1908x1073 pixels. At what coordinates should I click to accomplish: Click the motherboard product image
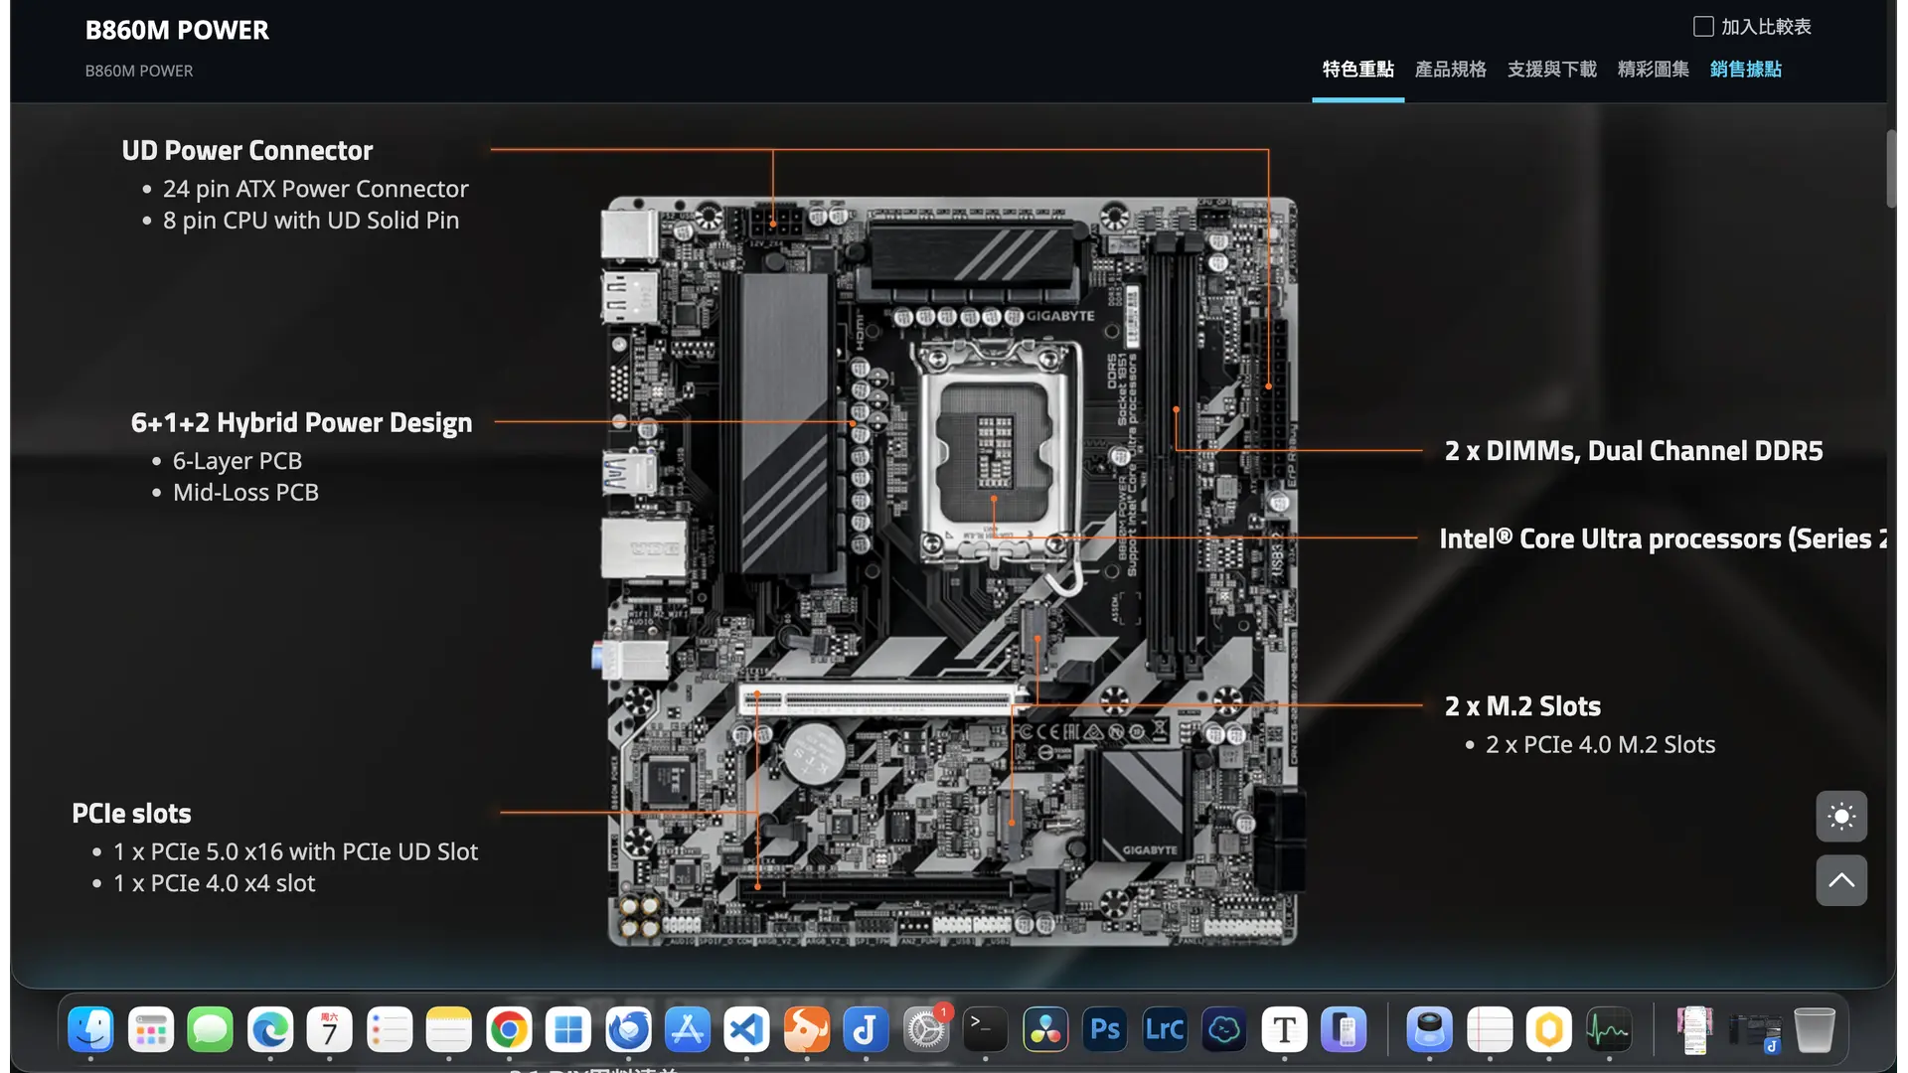coord(951,571)
